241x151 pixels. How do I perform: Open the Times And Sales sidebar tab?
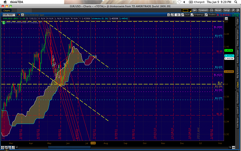[x=238, y=38]
